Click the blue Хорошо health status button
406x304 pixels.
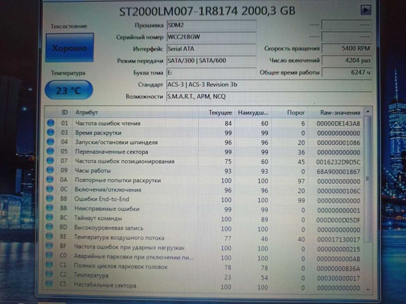coord(70,48)
